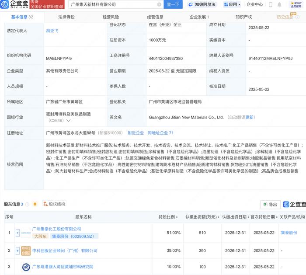Image resolution: width=306 pixels, height=275 pixels.
Task: Open the 广东粤港澳大湾区黄埔材料研究院 logo
Action: point(26,267)
